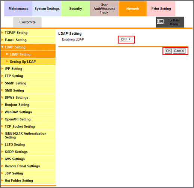Click arrow icon beside SNMP Setting
Viewport: 194px width, 188px height.
[2, 83]
